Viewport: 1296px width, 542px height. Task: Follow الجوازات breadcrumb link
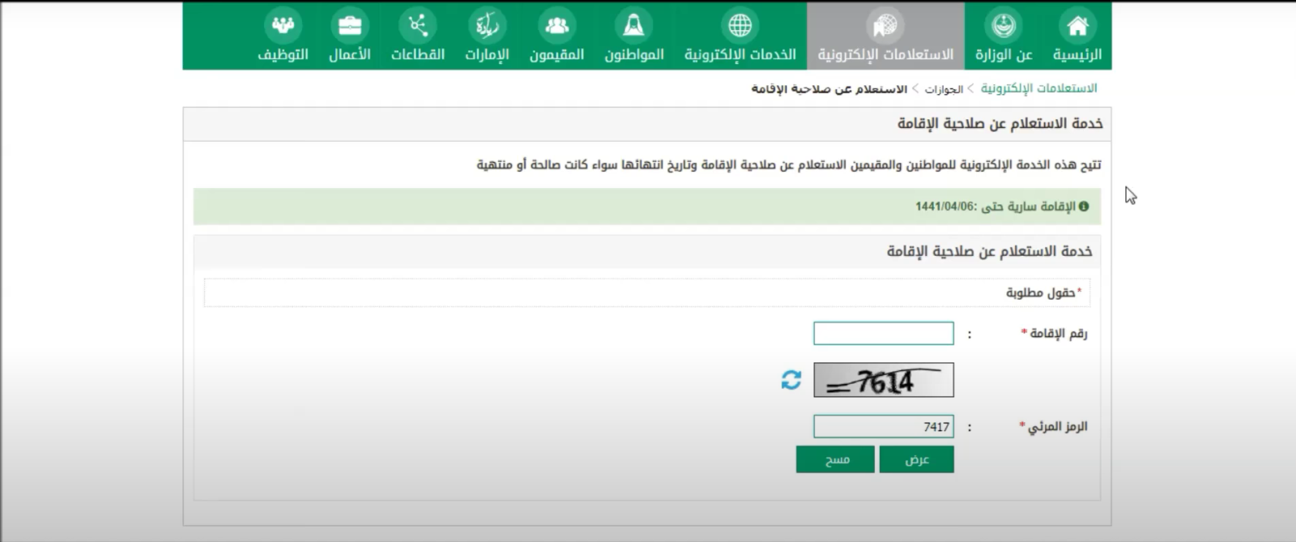tap(944, 89)
